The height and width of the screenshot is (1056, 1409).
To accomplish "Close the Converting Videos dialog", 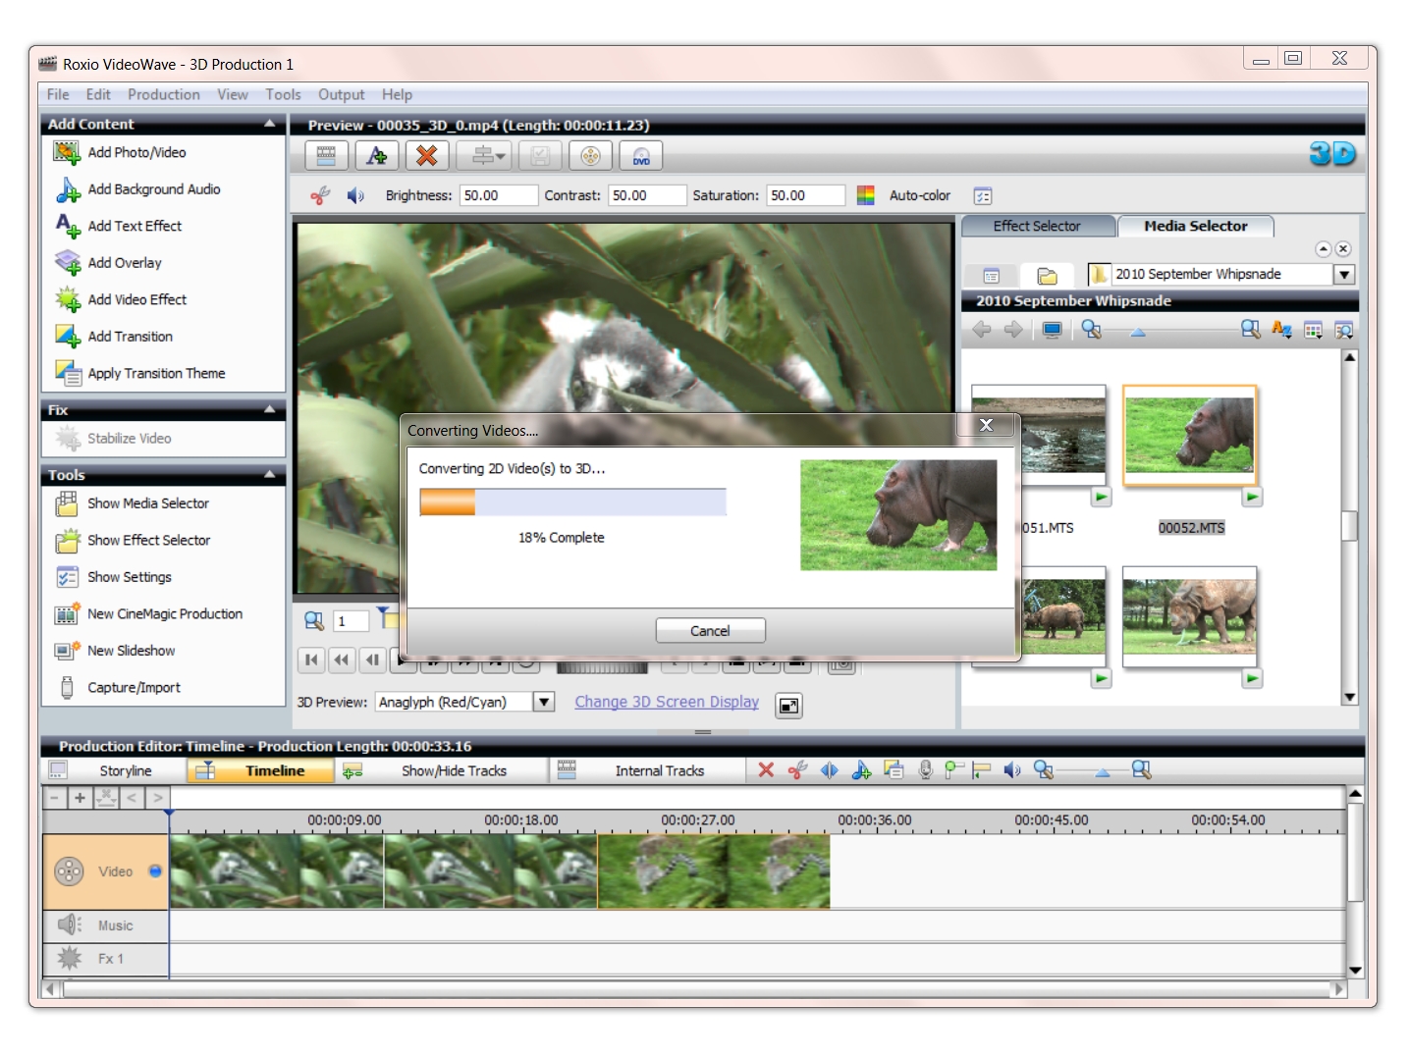I will (986, 425).
